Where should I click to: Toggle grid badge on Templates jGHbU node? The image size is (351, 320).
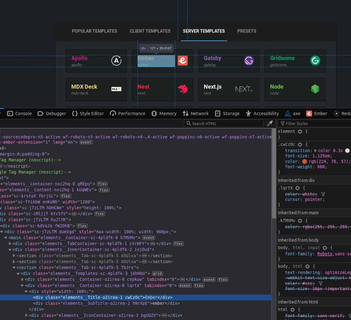(x=157, y=273)
